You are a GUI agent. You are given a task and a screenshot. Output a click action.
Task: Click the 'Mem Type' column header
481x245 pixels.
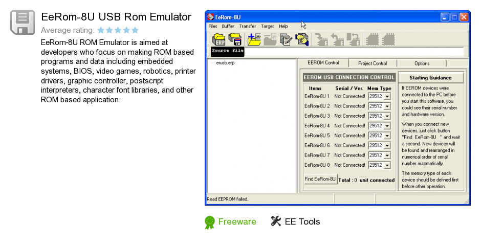(379, 88)
